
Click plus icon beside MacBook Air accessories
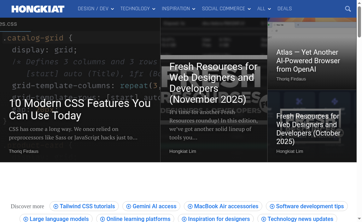[x=190, y=206]
